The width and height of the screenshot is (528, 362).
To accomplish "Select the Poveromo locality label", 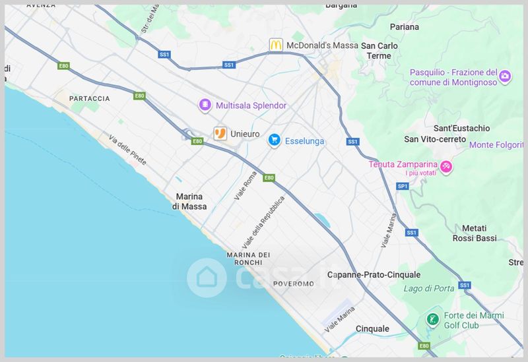I will (x=293, y=284).
